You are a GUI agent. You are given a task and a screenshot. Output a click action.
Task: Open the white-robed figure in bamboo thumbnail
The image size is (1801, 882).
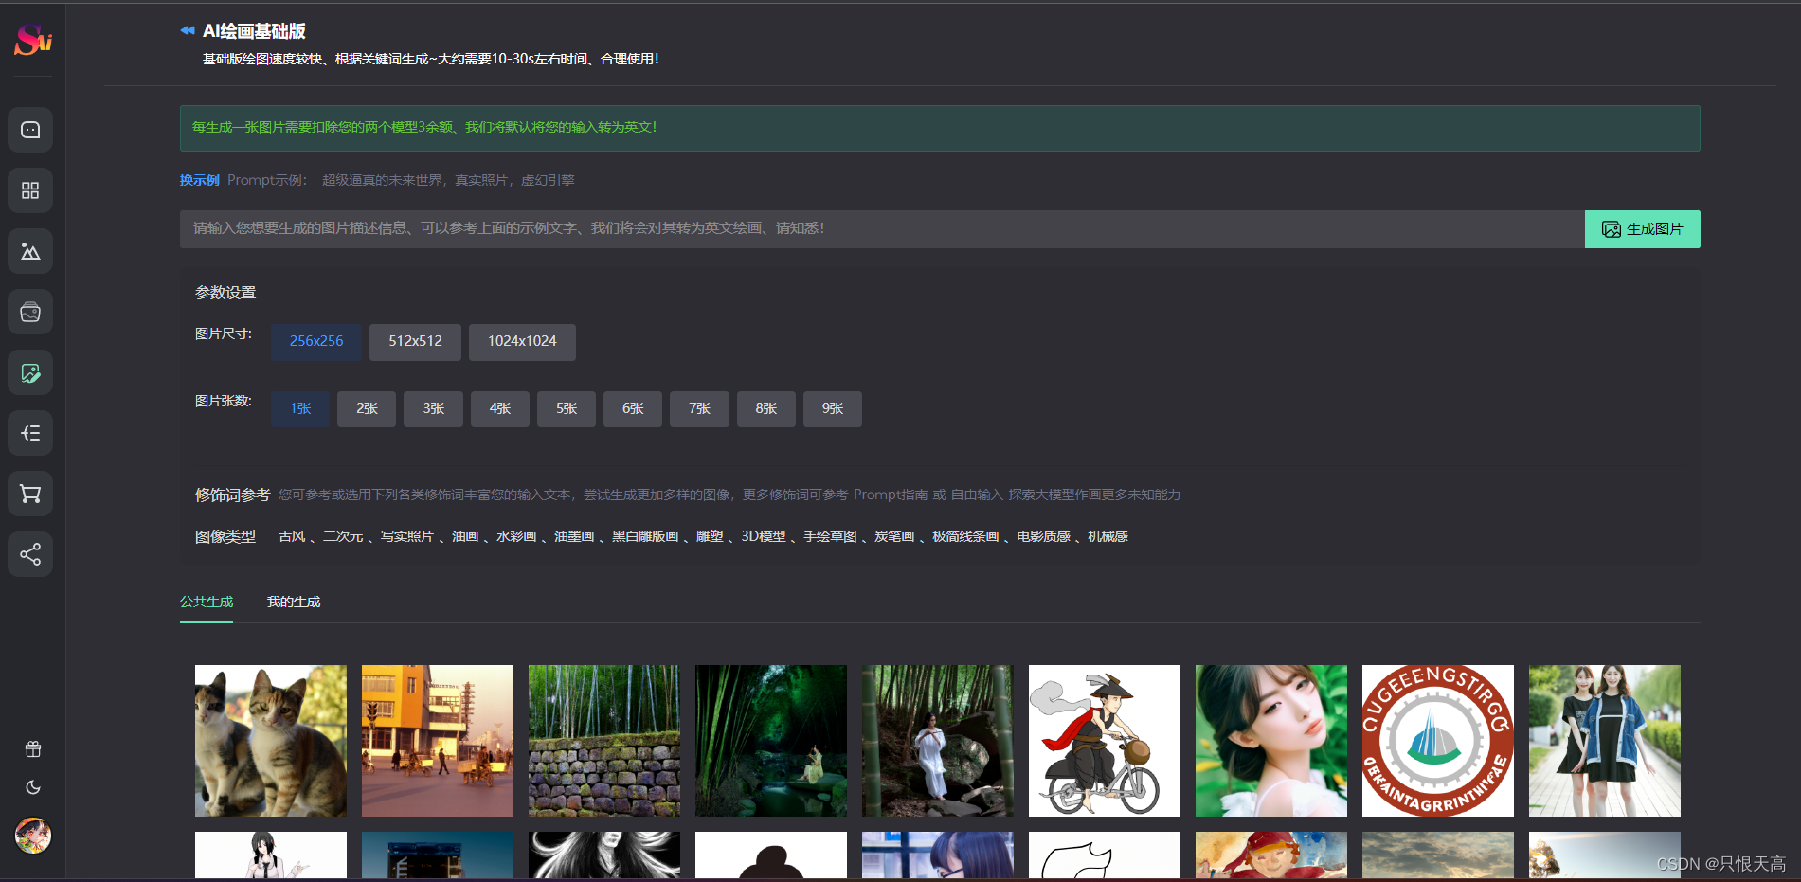tap(938, 741)
